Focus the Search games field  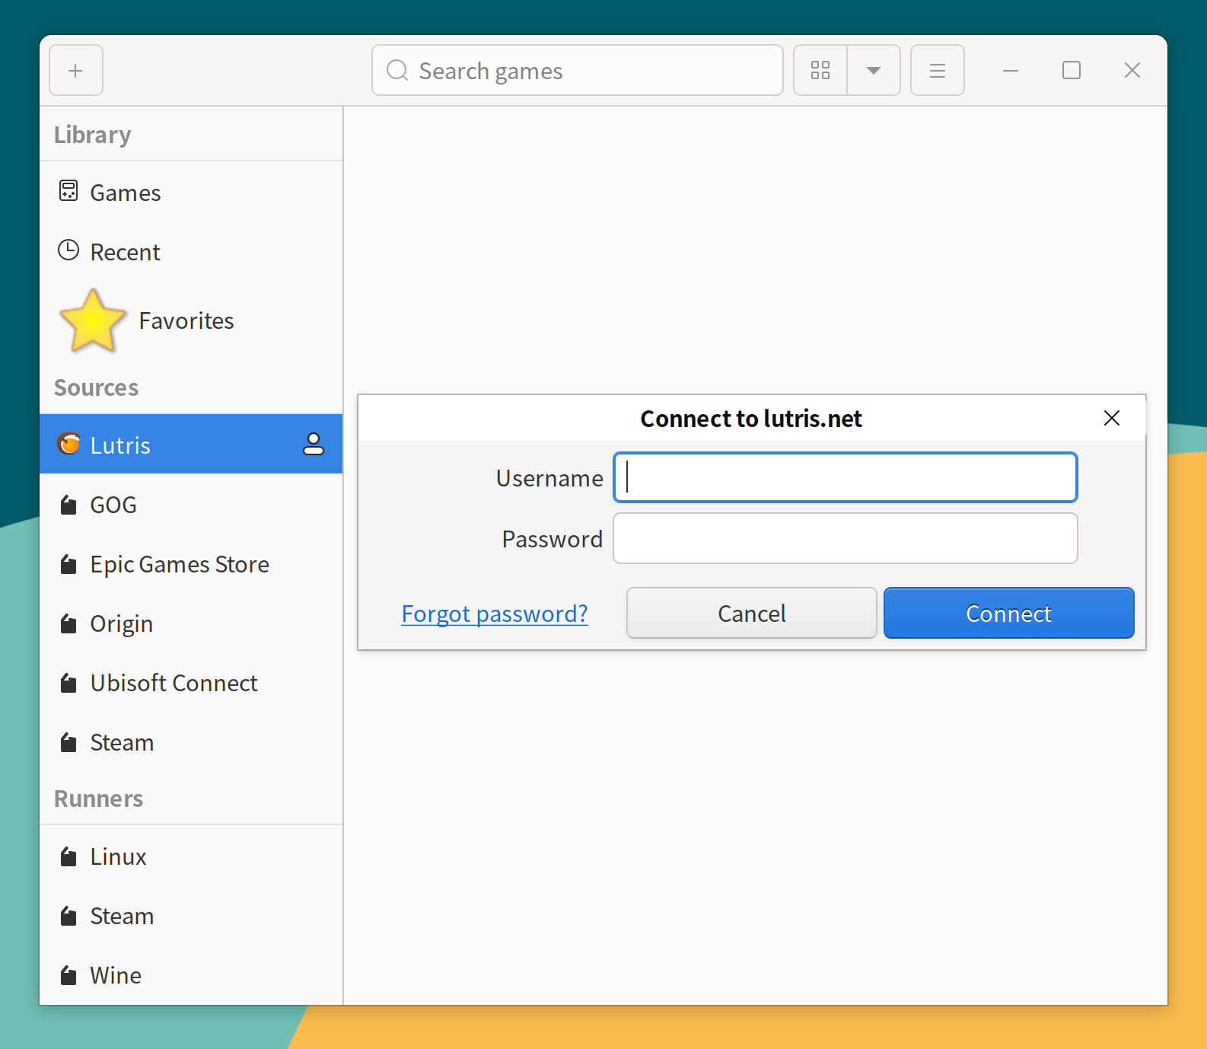578,70
